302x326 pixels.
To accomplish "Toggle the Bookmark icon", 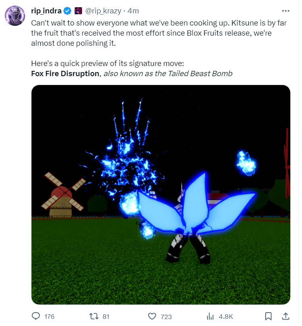I will point(268,316).
